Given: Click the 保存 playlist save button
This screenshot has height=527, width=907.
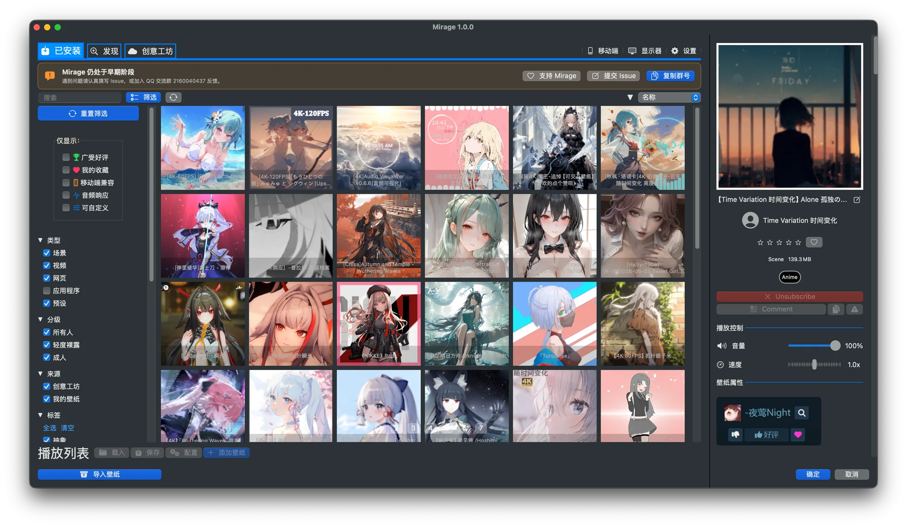Looking at the screenshot, I should click(x=148, y=453).
